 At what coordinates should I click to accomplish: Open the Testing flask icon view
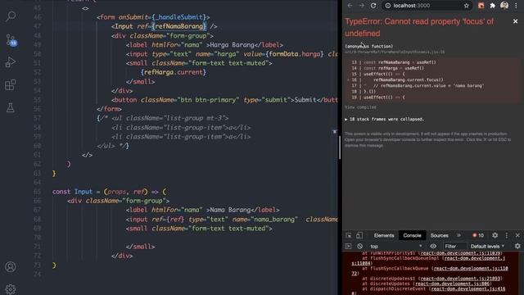[x=11, y=107]
